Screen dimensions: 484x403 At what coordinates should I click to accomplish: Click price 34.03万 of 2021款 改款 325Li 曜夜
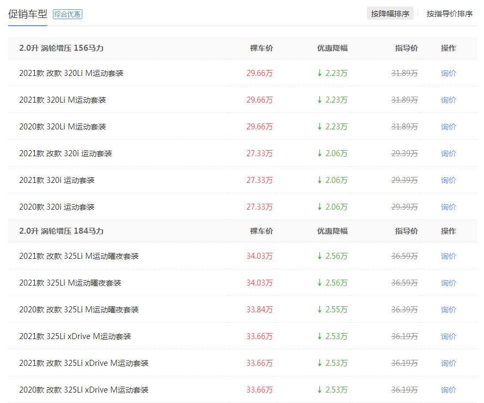pos(259,256)
